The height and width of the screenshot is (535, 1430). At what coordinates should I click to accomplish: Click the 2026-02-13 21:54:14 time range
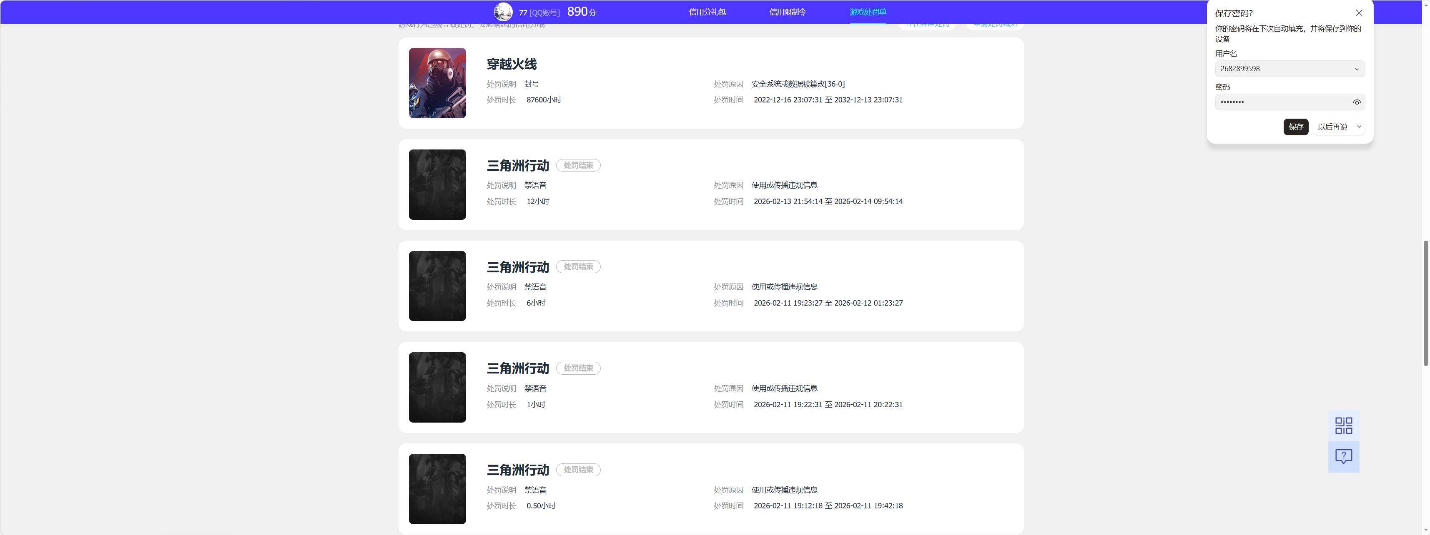point(828,201)
